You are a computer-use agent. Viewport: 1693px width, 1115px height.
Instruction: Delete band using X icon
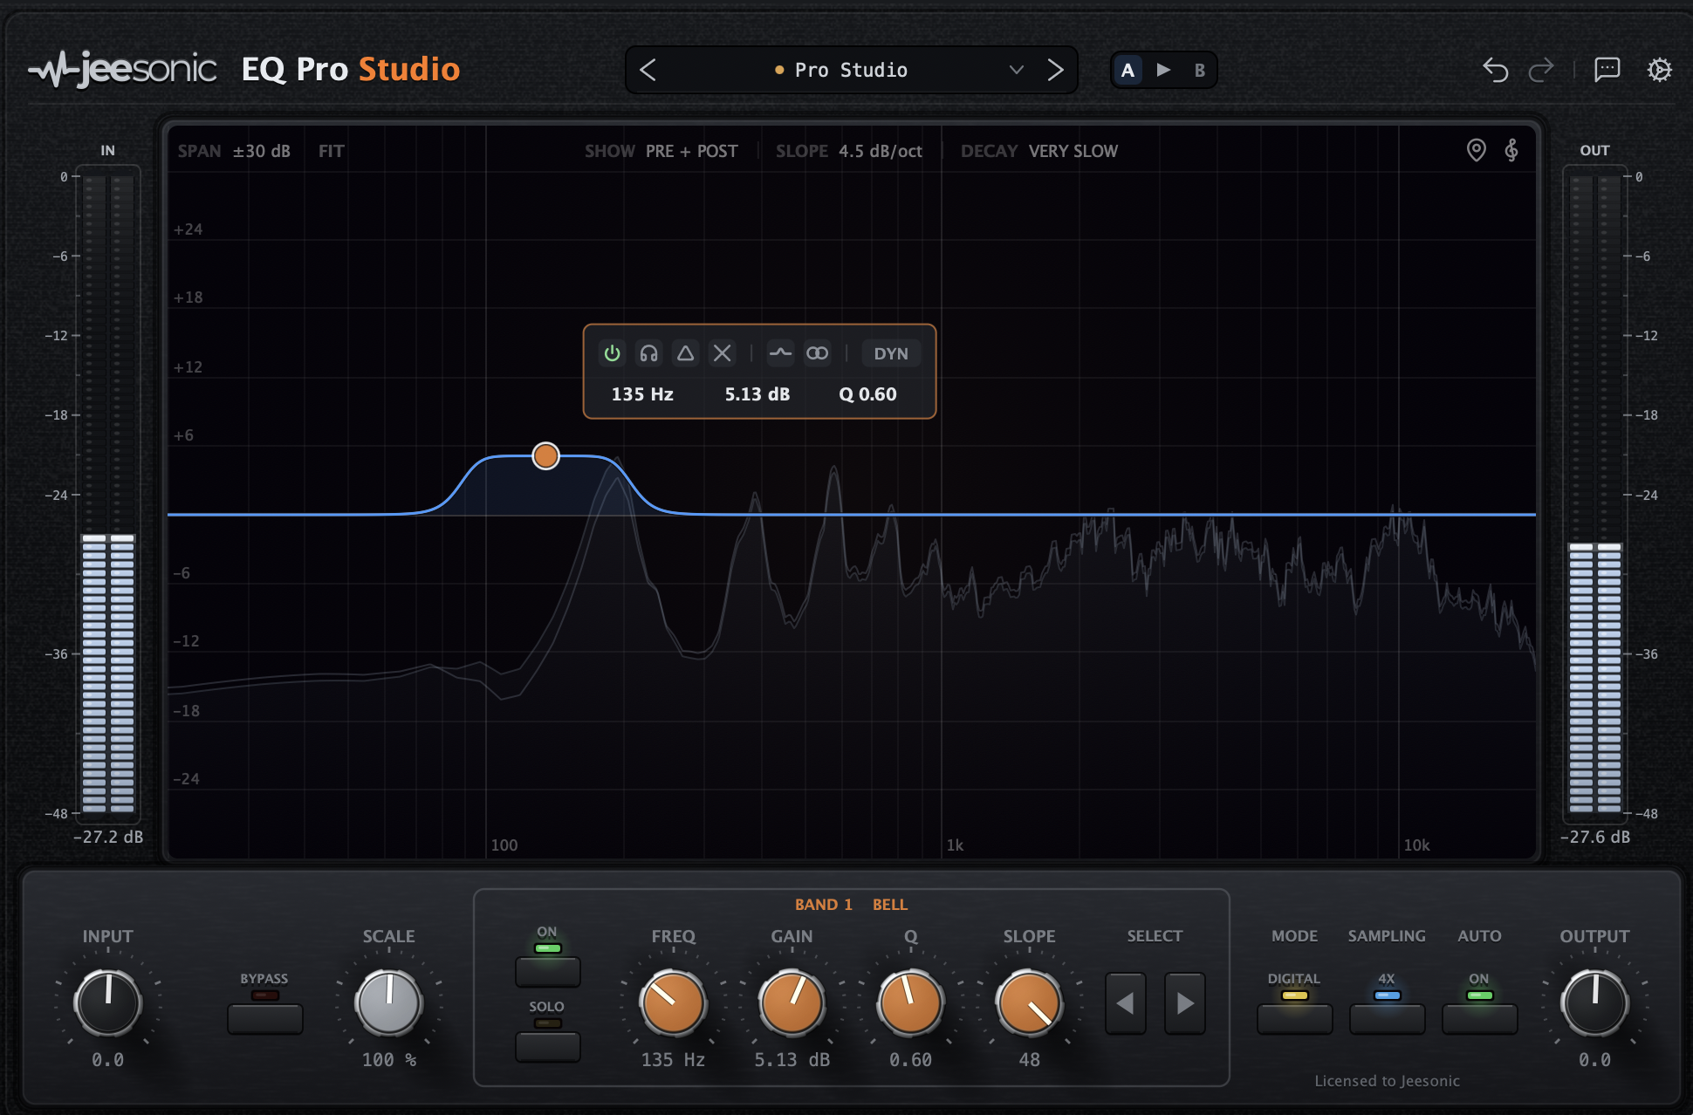tap(722, 353)
